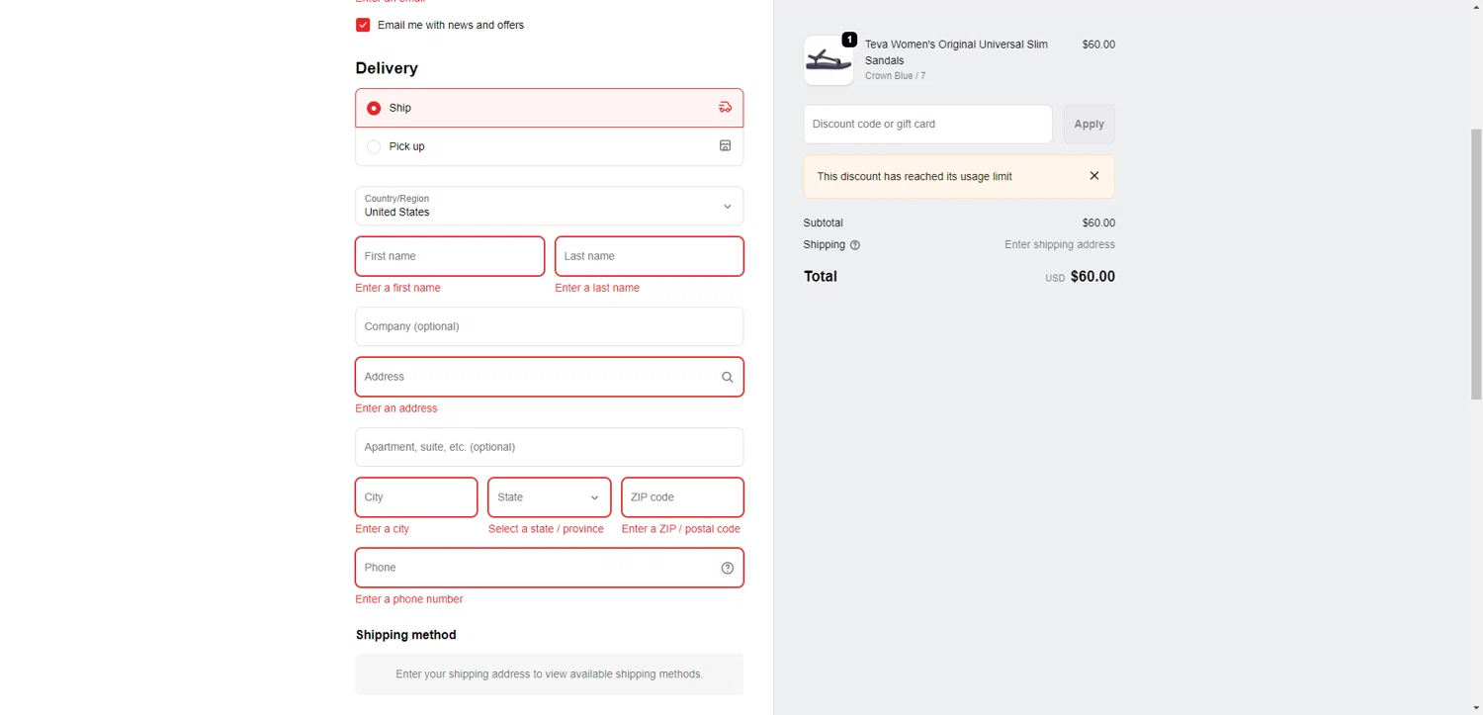This screenshot has height=715, width=1483.
Task: Click the shipping truck icon
Action: click(x=725, y=108)
